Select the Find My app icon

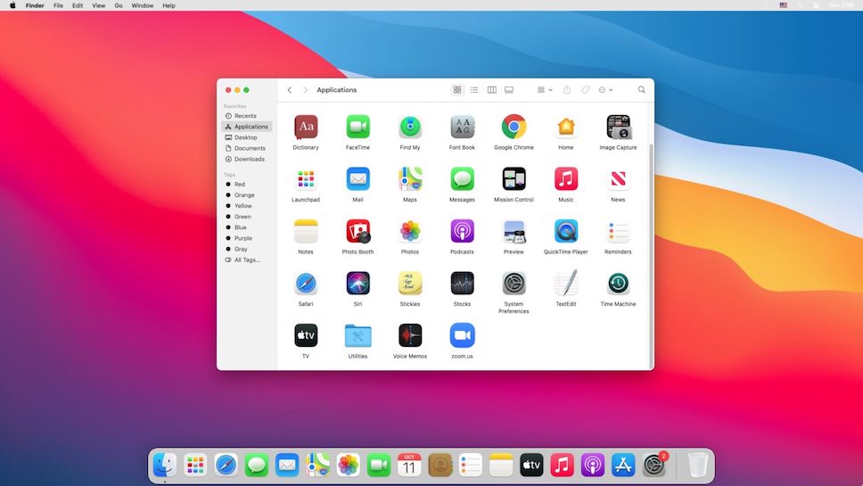410,128
